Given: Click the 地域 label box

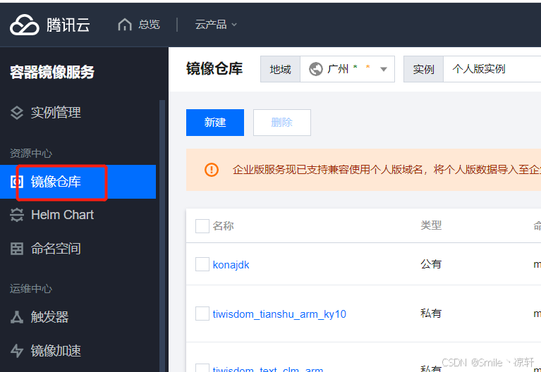Looking at the screenshot, I should (280, 69).
